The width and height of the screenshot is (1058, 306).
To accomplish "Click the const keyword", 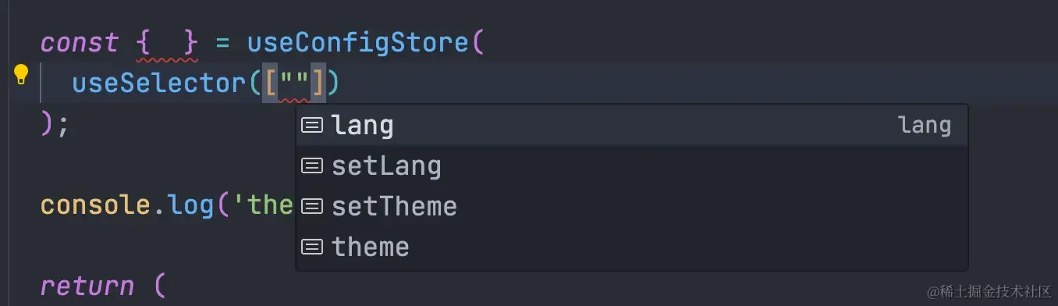I will [79, 43].
